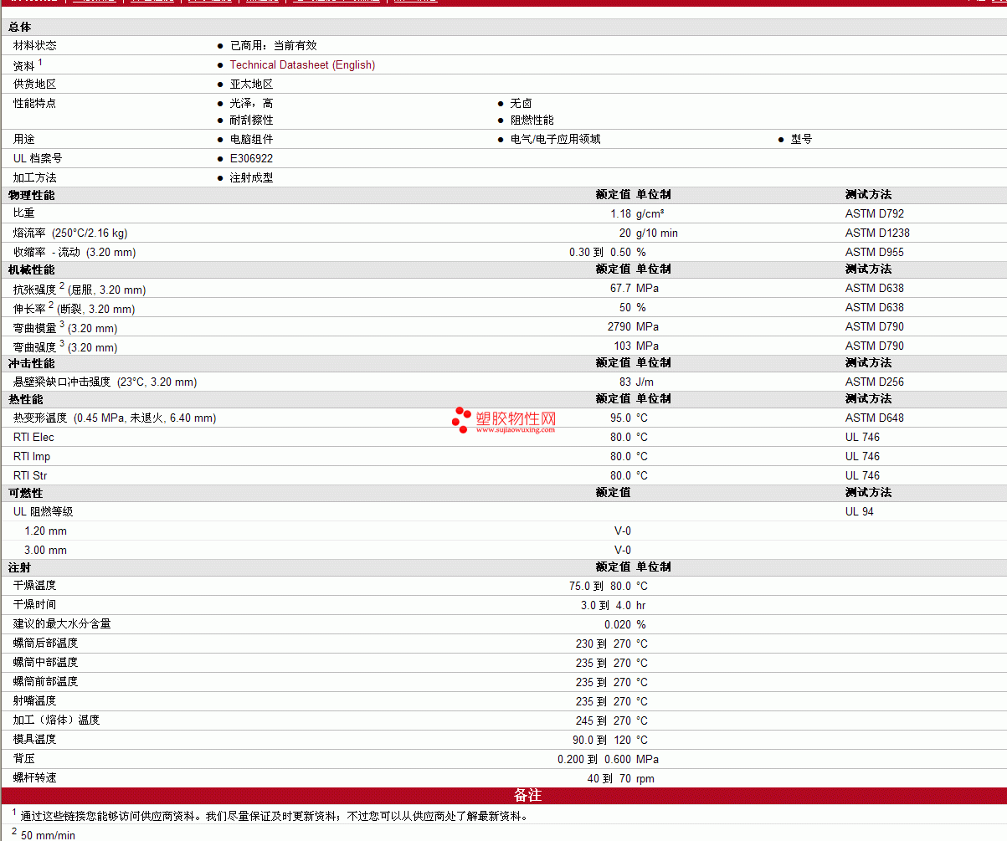Click the 机械性能 section header
Screen dimensions: 1007x841
coord(32,269)
